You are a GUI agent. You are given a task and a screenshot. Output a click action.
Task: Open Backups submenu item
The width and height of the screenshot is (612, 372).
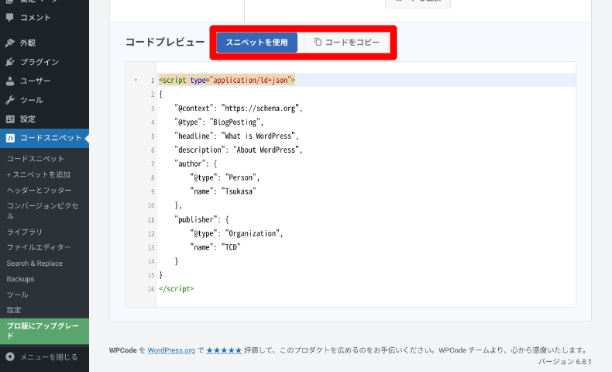click(20, 279)
